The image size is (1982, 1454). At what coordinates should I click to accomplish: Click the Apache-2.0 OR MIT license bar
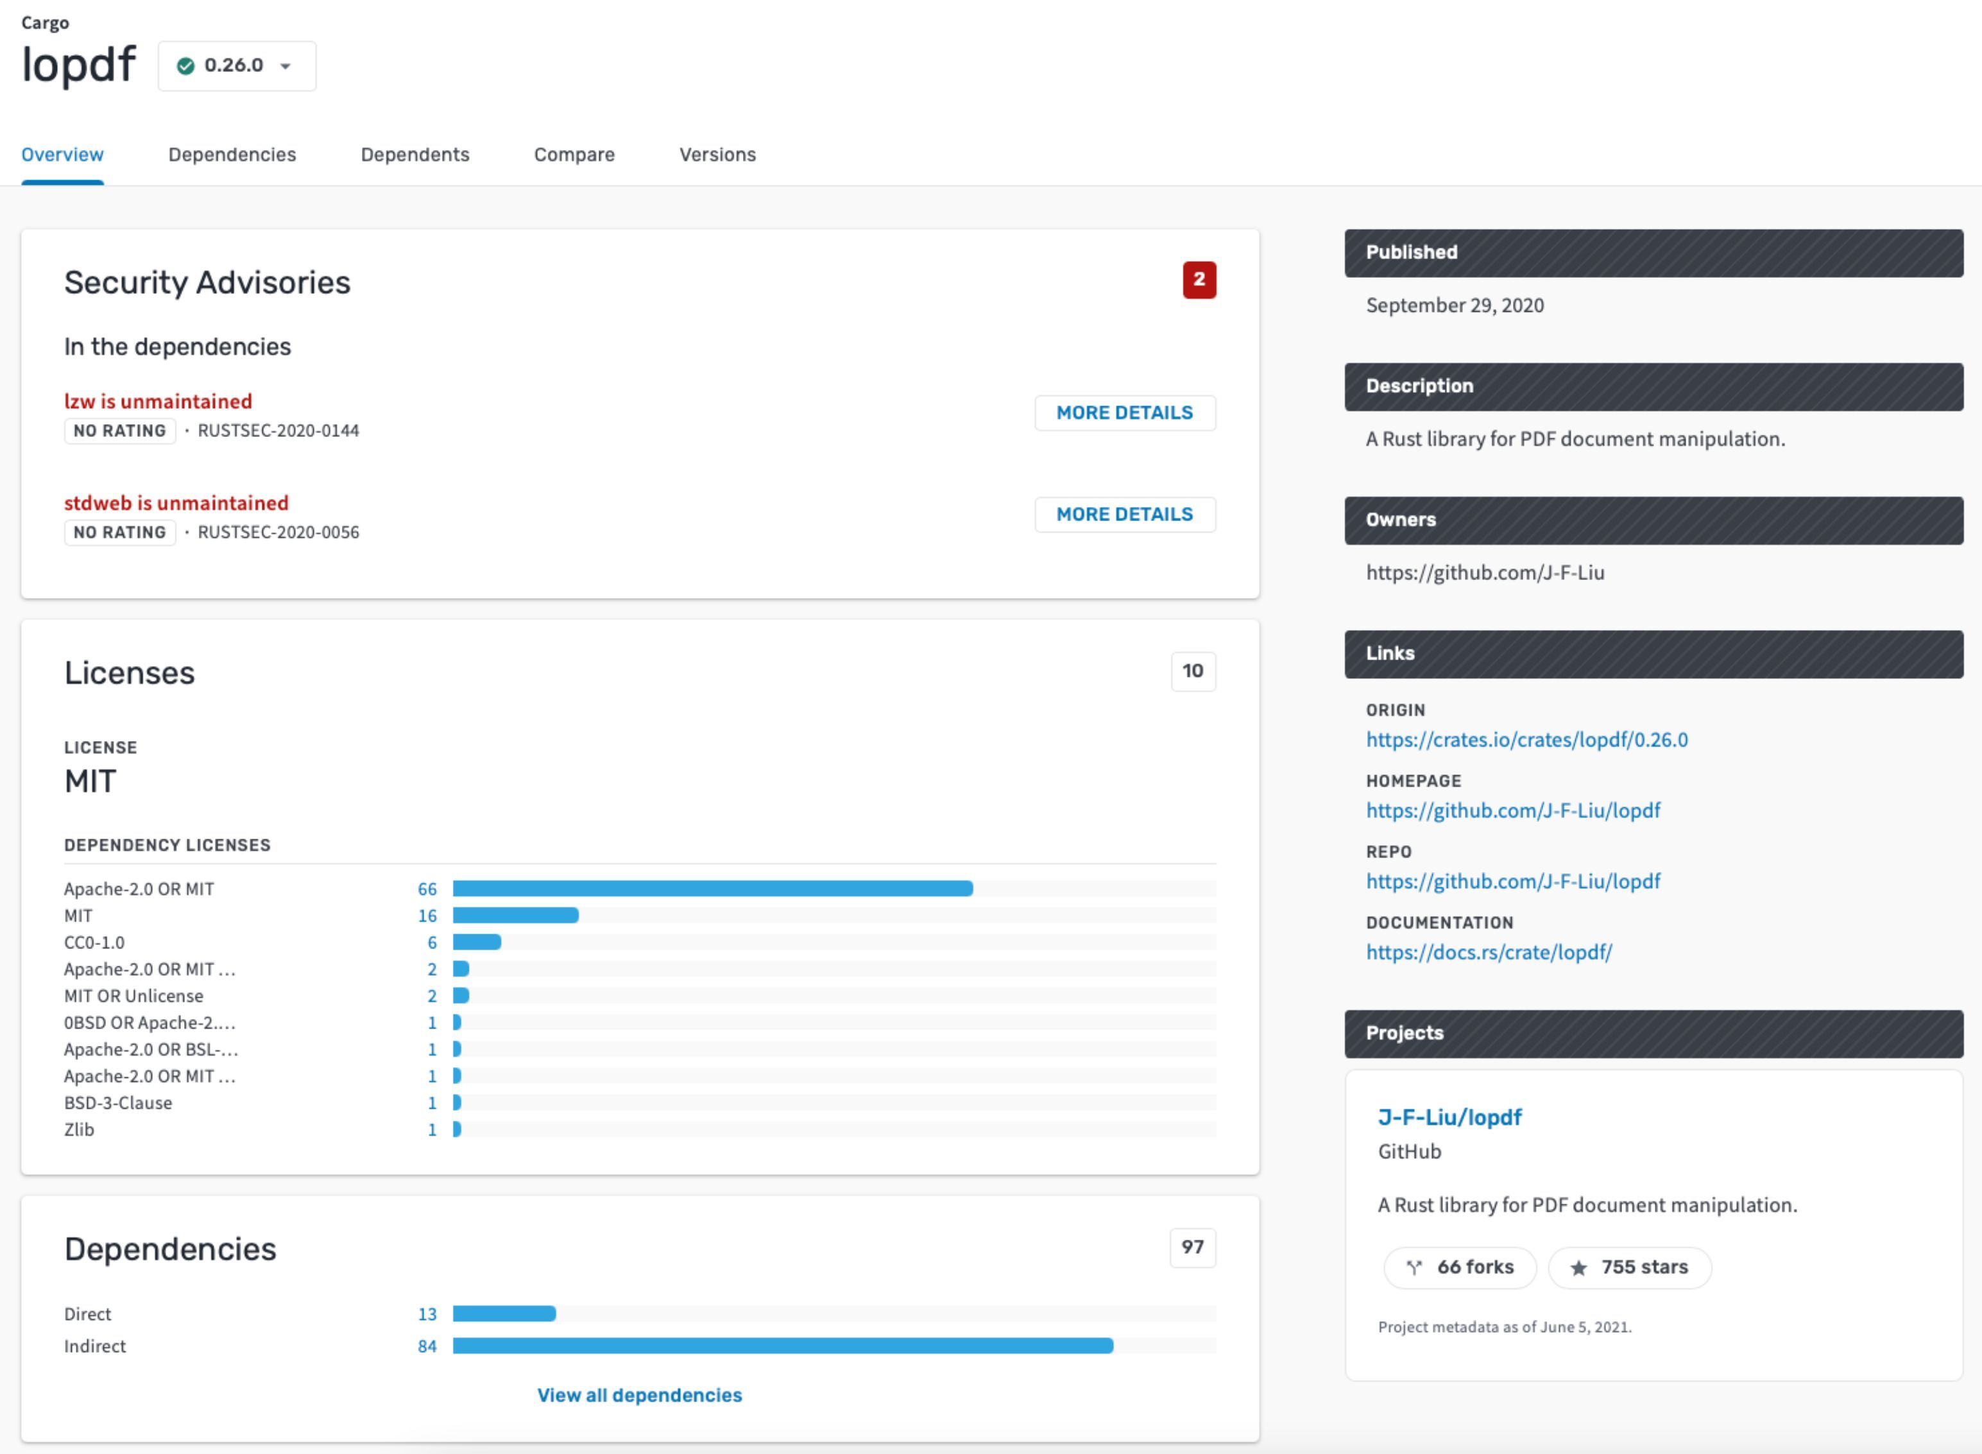click(x=713, y=889)
